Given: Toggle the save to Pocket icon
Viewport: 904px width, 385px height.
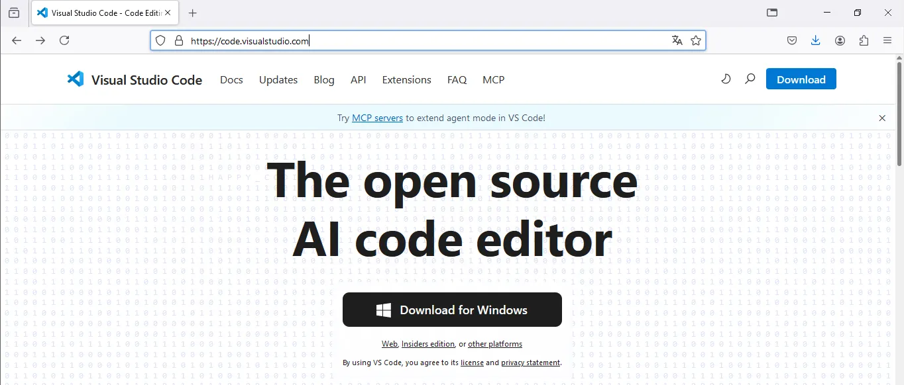Looking at the screenshot, I should pos(791,40).
